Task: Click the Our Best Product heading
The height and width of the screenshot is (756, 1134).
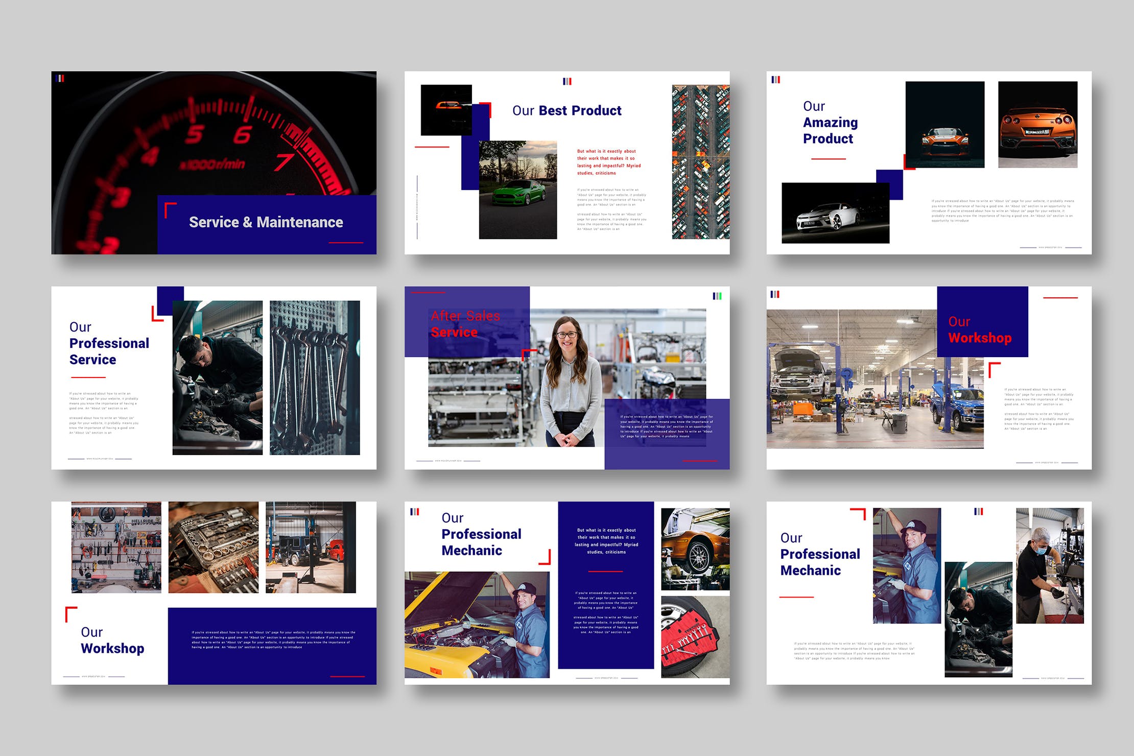Action: tap(566, 111)
